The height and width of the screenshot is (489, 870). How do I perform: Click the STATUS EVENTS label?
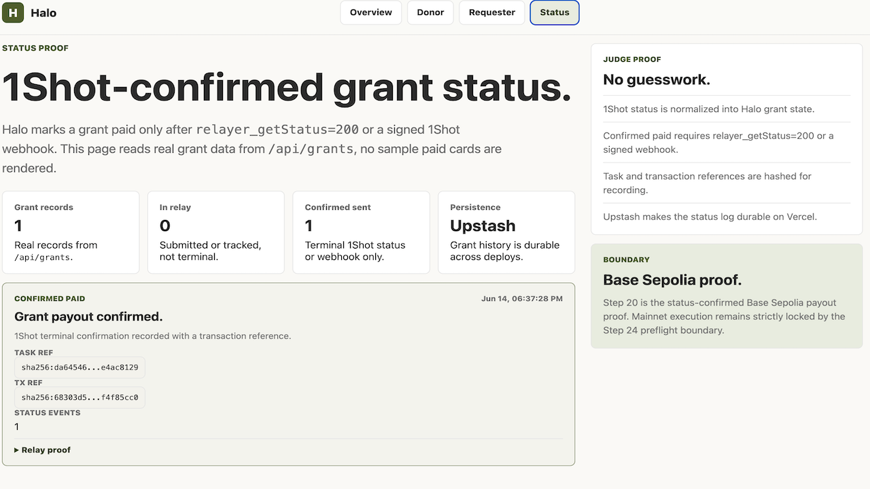click(48, 413)
